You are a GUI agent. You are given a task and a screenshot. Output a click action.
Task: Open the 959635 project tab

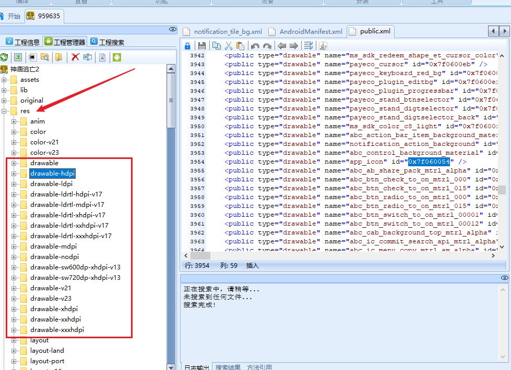44,16
